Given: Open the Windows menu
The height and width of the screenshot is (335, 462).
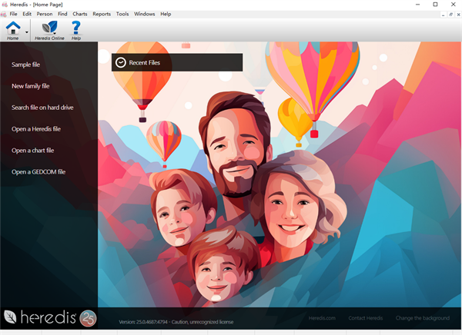Looking at the screenshot, I should [145, 14].
